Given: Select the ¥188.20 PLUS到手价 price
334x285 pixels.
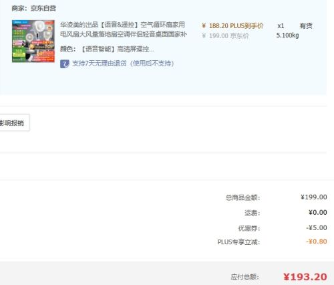Looking at the screenshot, I should [x=232, y=26].
